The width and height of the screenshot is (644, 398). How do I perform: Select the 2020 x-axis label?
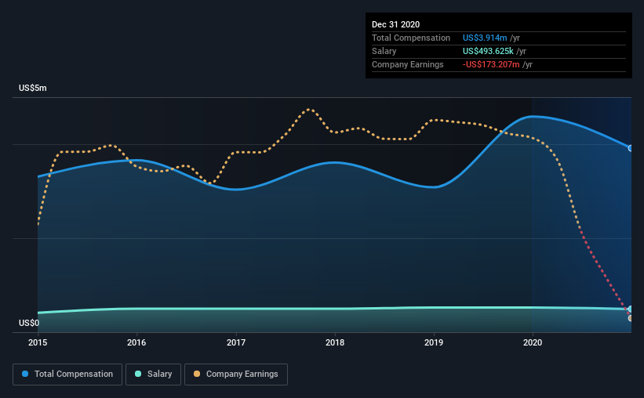click(533, 342)
